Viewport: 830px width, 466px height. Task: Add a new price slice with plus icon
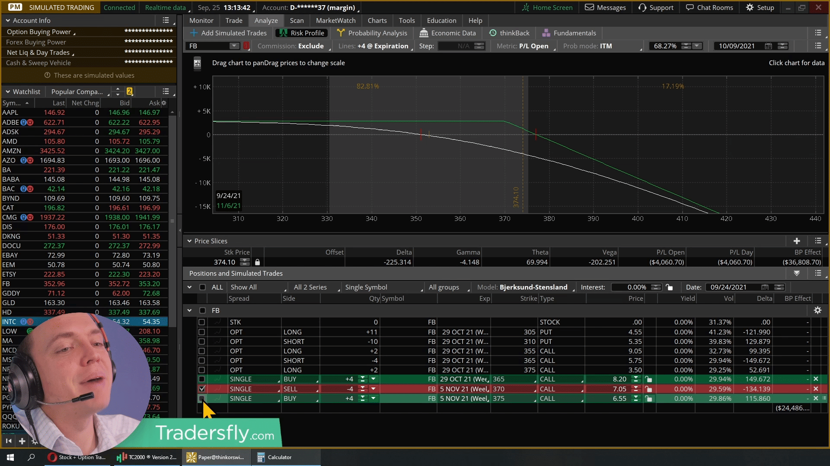pos(797,241)
